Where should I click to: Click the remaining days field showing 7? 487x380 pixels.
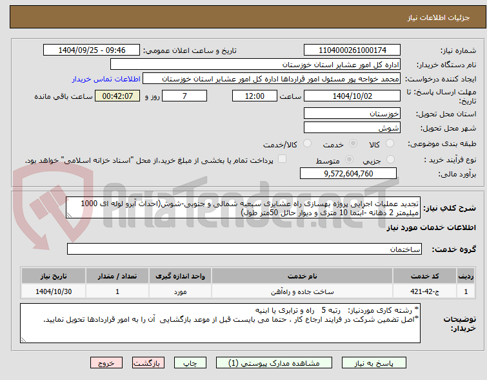point(184,96)
